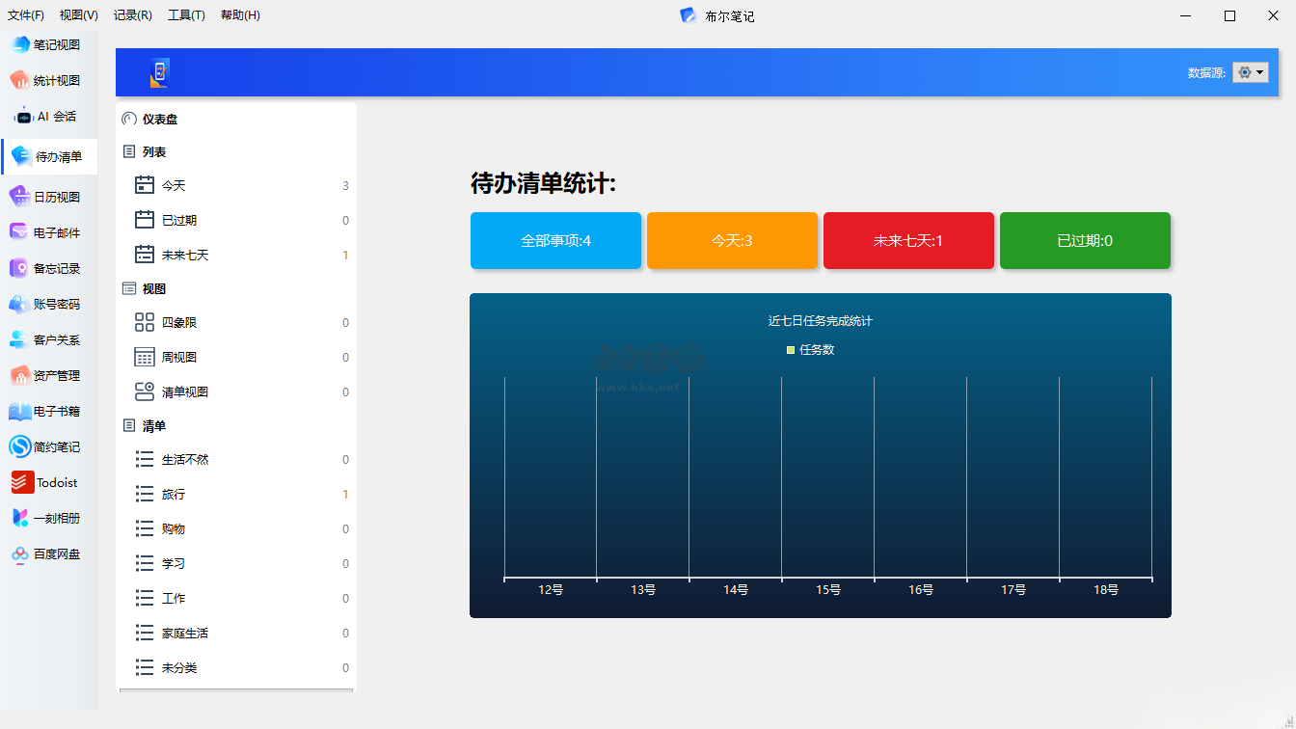The height and width of the screenshot is (729, 1296).
Task: Open the 账号密码 sidebar icon
Action: click(20, 304)
